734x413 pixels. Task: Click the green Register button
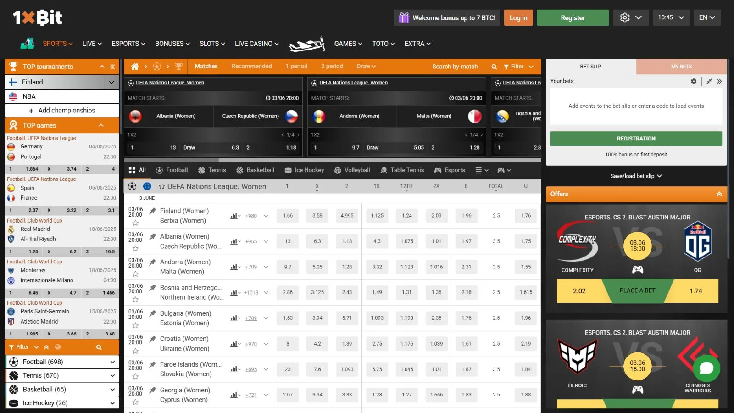click(573, 18)
